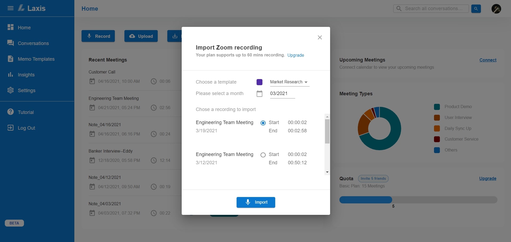Click the 03/2021 month field
This screenshot has height=242, width=511.
coord(282,94)
